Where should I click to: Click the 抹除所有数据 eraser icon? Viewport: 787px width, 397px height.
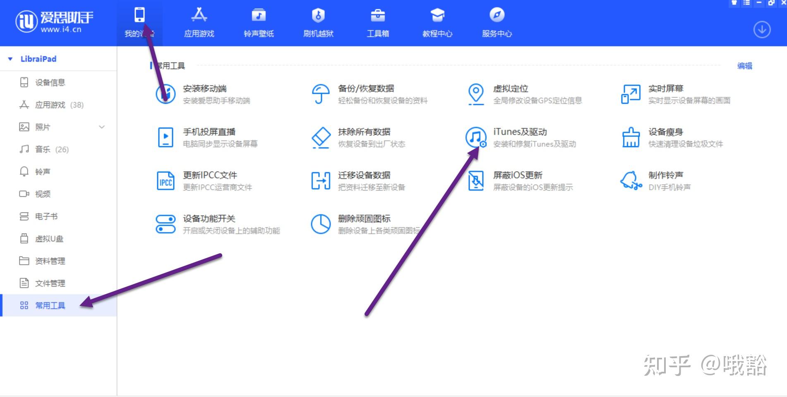[321, 138]
